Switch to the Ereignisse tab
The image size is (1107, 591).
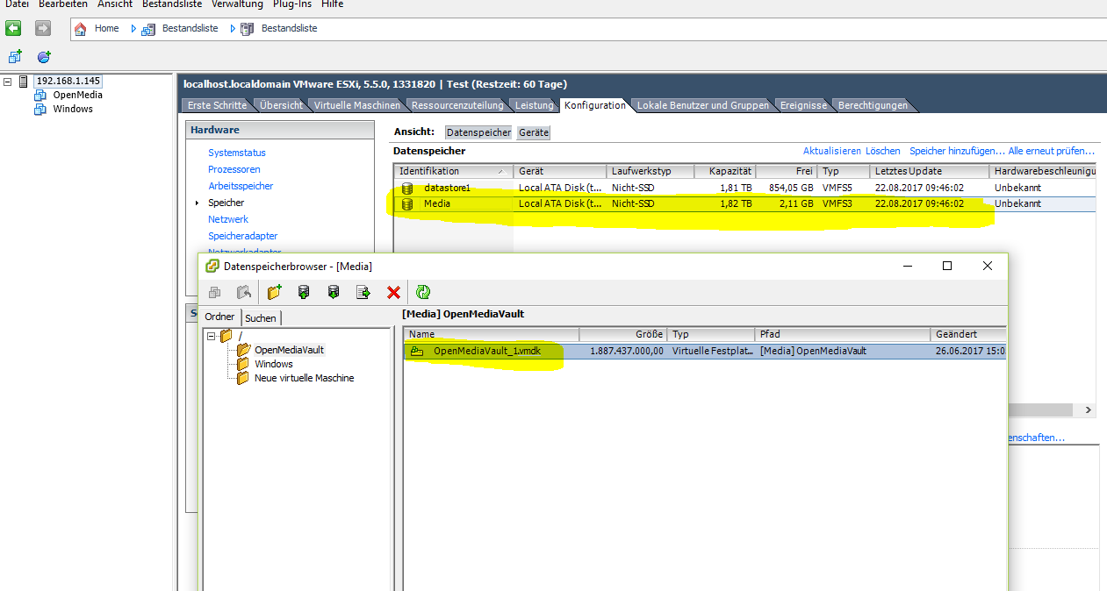pyautogui.click(x=803, y=105)
